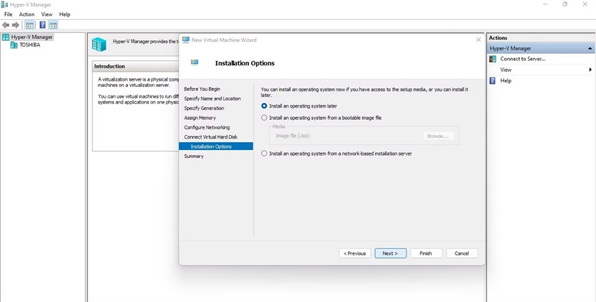Click the Next button
Viewport: 596px width, 302px height.
391,254
